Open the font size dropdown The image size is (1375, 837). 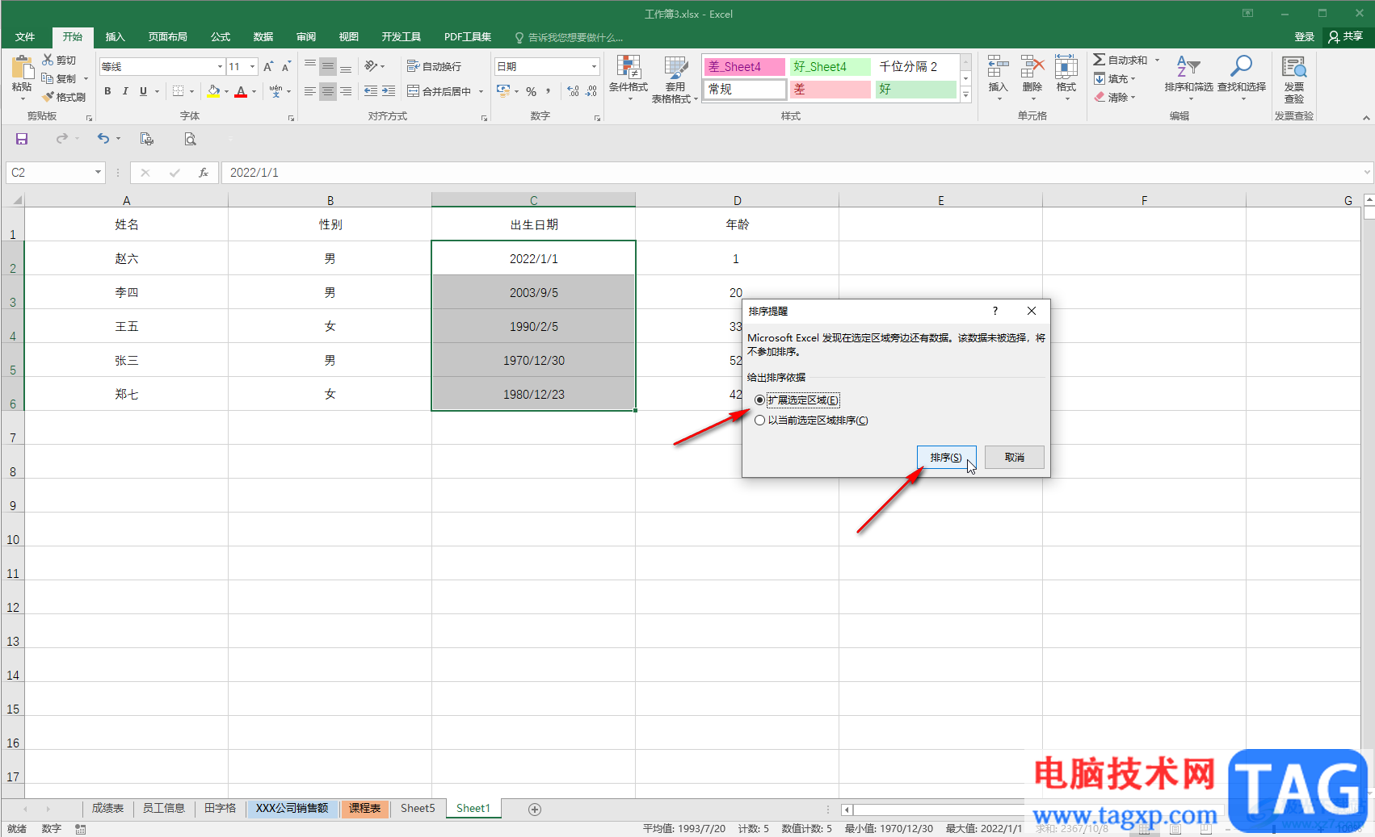coord(253,66)
